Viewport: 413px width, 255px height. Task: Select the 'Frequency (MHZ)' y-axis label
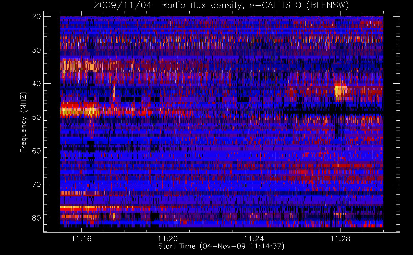click(23, 122)
